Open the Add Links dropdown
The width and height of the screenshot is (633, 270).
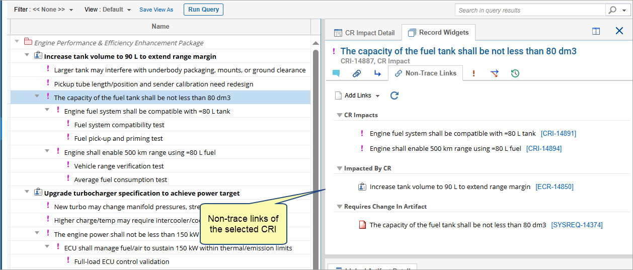tap(357, 96)
